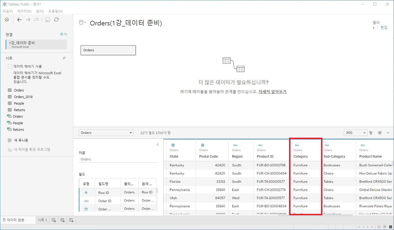This screenshot has height=230, width=394.
Task: Add a new worksheet icon
Action: point(54,220)
